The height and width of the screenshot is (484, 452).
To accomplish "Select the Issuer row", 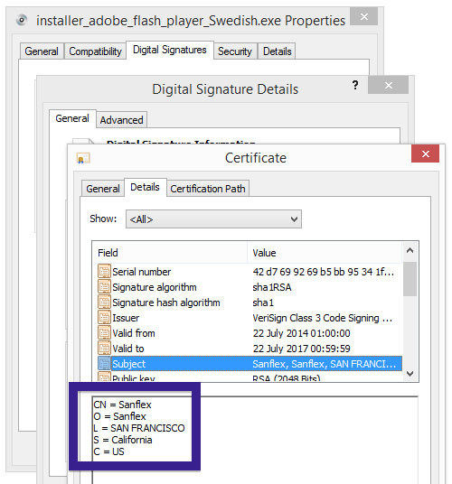I will tap(250, 318).
